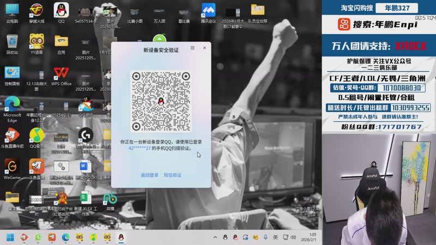Screen dimensions: 436x245
Task: Click group number 1030993255
Action: [x=410, y=107]
